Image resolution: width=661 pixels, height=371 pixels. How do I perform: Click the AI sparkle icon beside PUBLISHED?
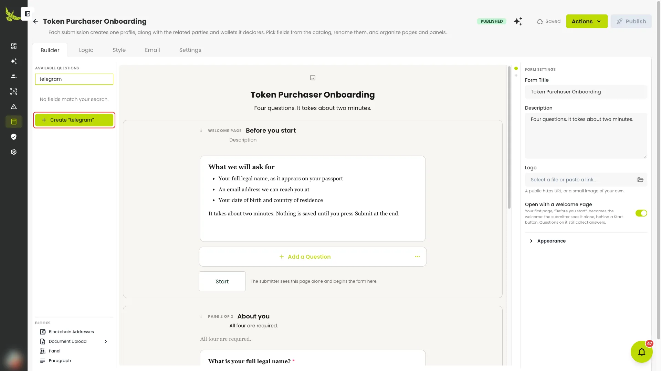[518, 21]
